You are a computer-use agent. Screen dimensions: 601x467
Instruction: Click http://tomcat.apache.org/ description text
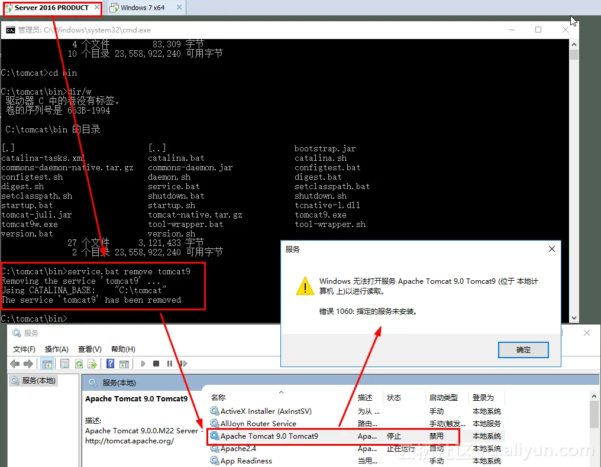coord(130,441)
